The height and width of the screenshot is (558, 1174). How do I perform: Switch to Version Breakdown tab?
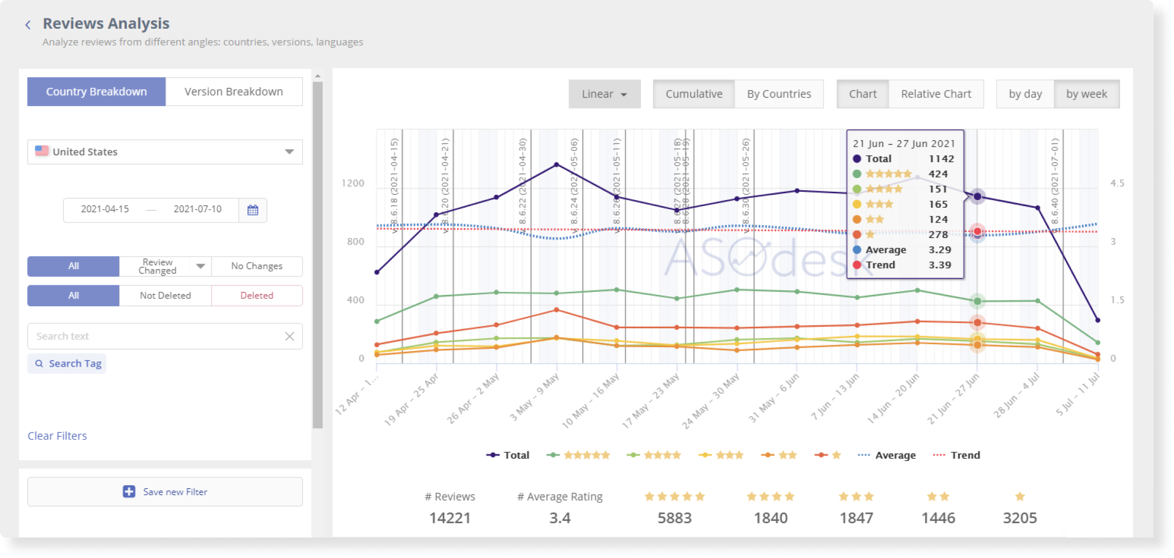(234, 91)
